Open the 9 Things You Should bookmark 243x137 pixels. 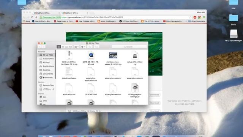coord(129,21)
